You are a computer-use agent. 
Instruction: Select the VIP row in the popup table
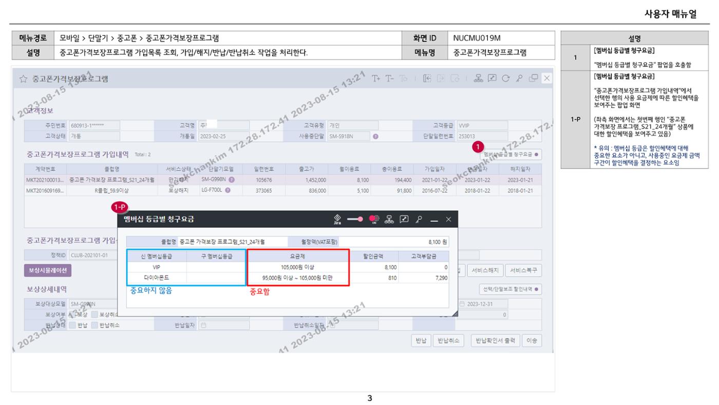[288, 267]
